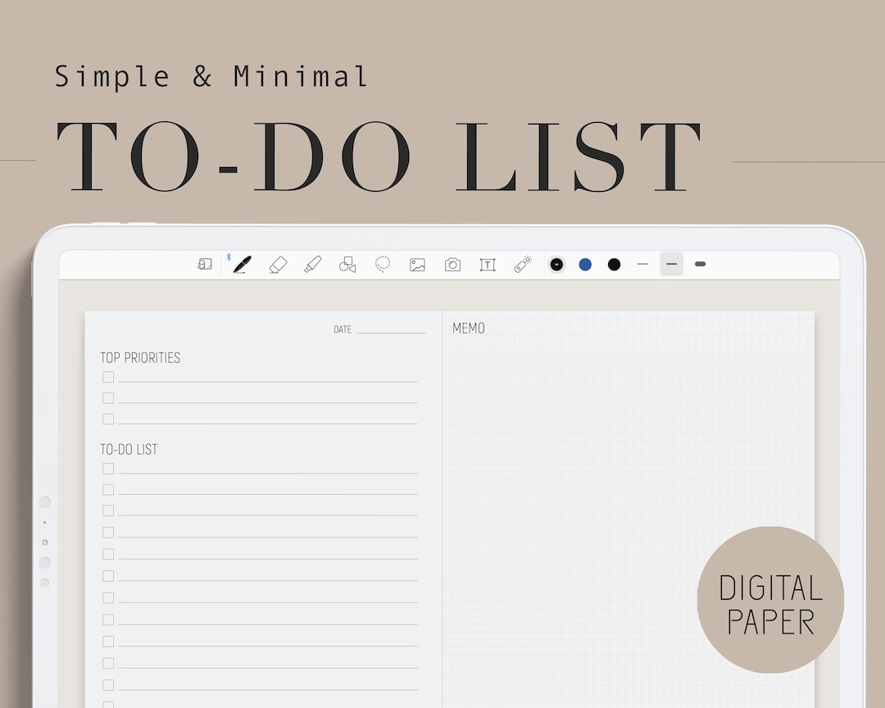Select the blue color swatch
Image resolution: width=885 pixels, height=708 pixels.
[585, 264]
